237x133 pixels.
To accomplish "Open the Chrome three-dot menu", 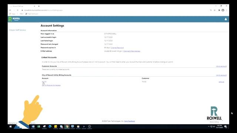I will point(227,10).
